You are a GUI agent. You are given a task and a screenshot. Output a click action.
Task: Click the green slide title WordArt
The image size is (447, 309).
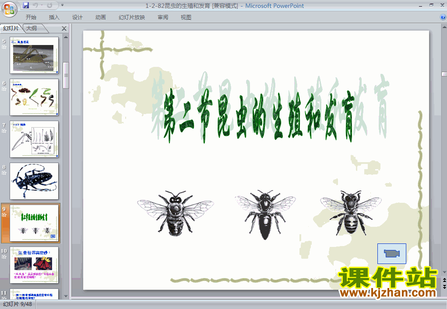(x=258, y=115)
